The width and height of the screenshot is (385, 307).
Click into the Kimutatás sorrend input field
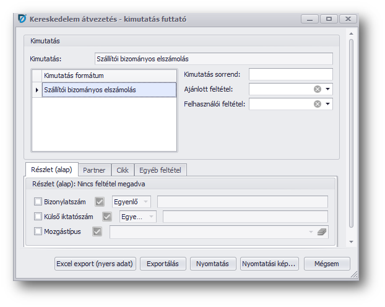[x=291, y=74]
